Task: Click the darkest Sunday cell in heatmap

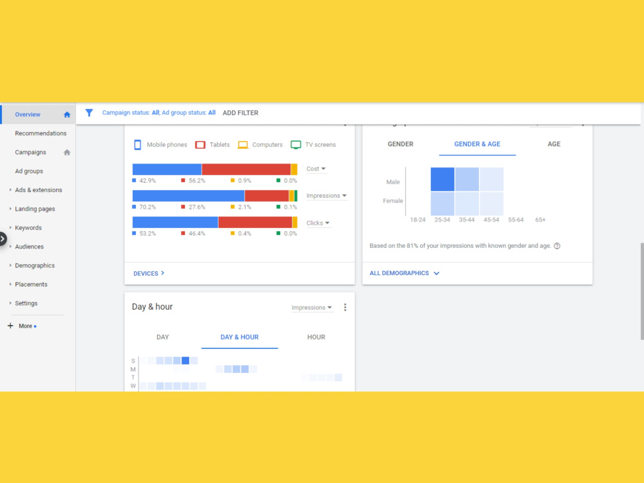Action: pos(185,361)
